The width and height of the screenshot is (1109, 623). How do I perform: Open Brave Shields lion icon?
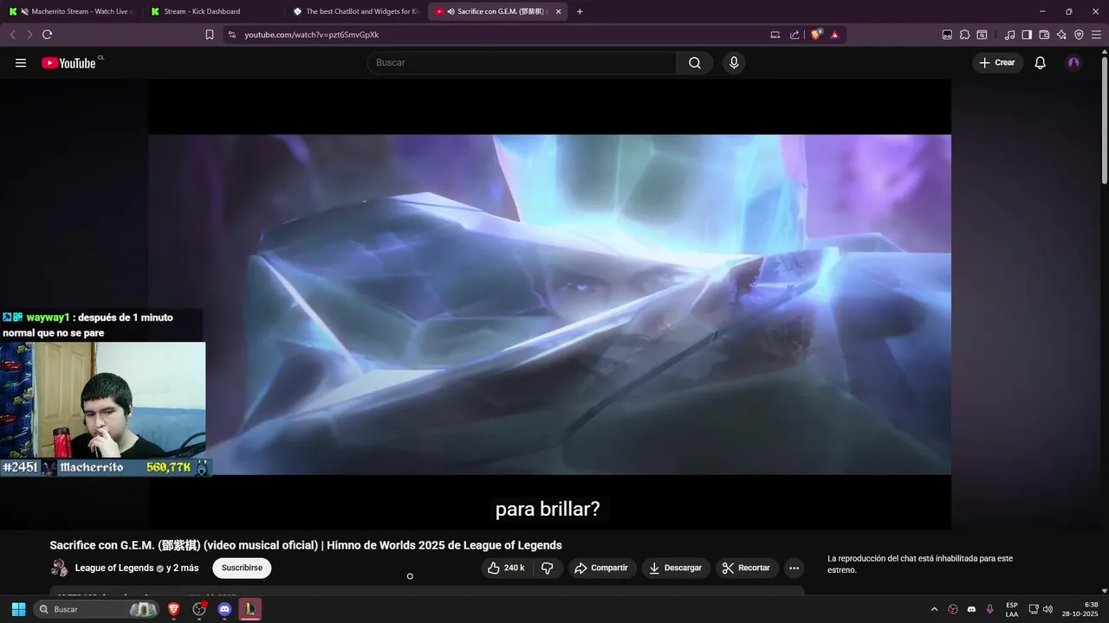816,35
